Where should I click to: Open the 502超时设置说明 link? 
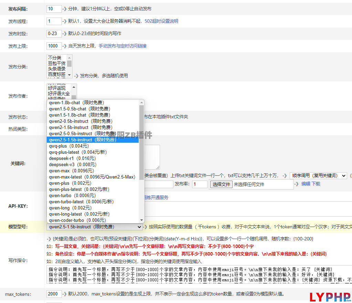coord(161,21)
